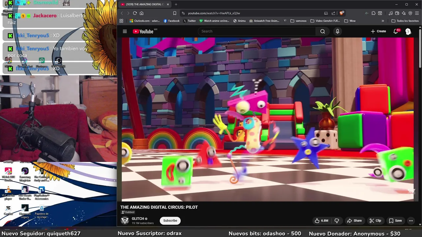The width and height of the screenshot is (422, 237).
Task: Expand the Wow bookmarks folder
Action: tap(350, 21)
